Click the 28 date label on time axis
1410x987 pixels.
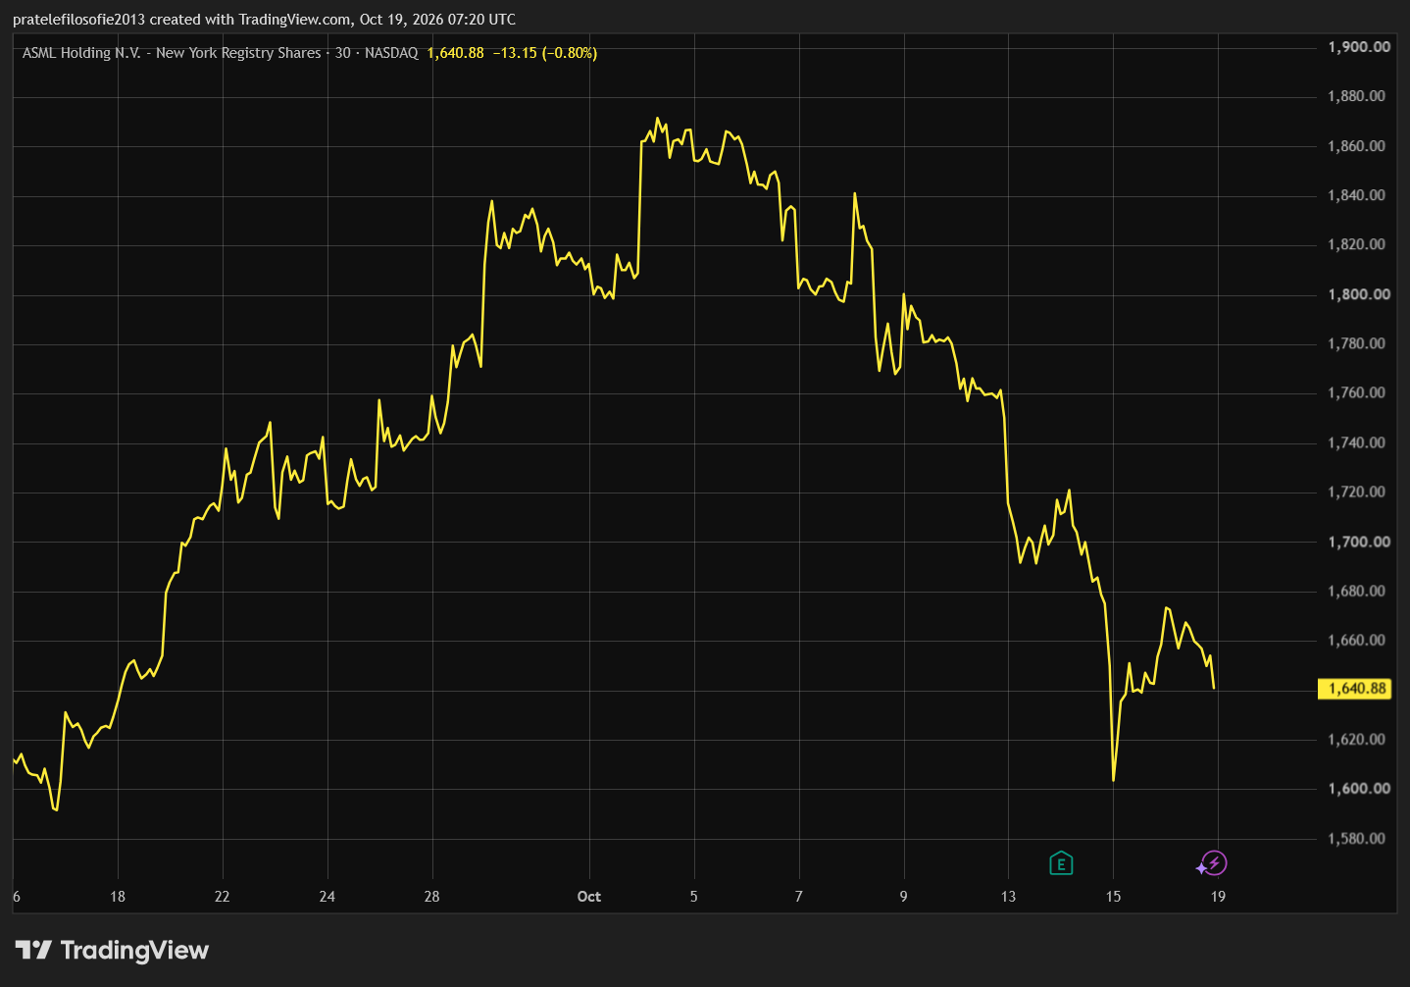[x=432, y=897]
